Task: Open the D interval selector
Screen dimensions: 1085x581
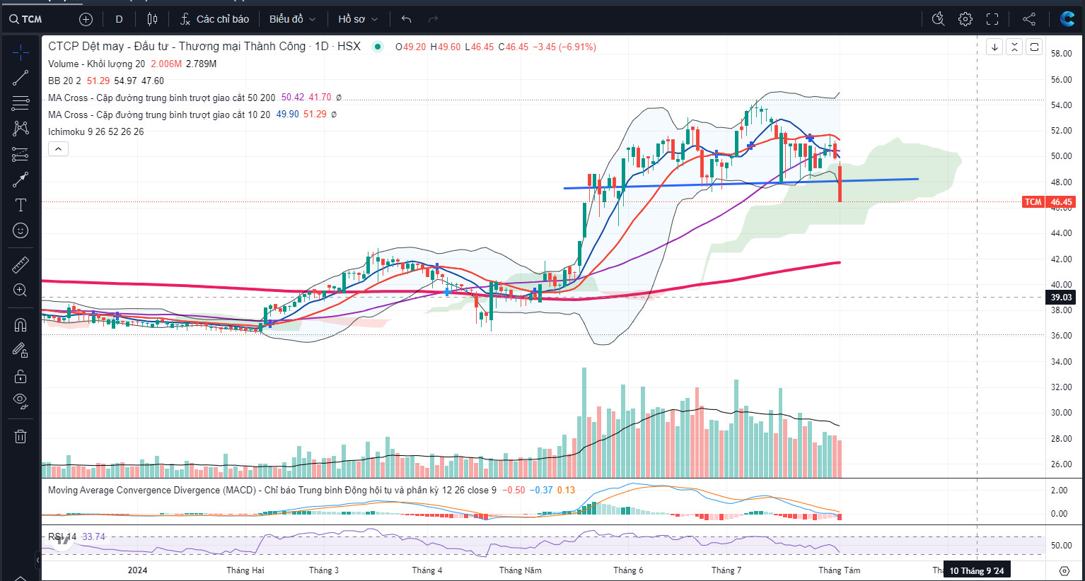Action: click(119, 19)
